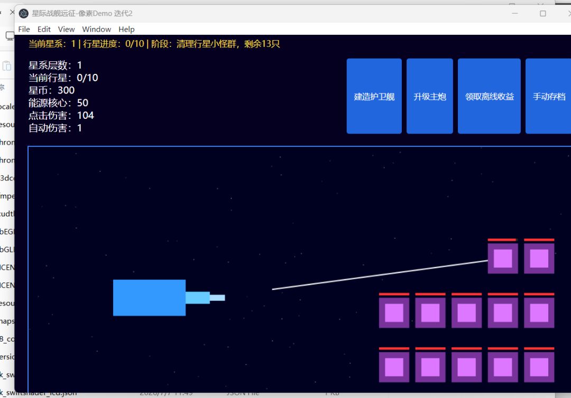This screenshot has height=398, width=571.
Task: Click the 星币: 300 stat text
Action: (51, 90)
